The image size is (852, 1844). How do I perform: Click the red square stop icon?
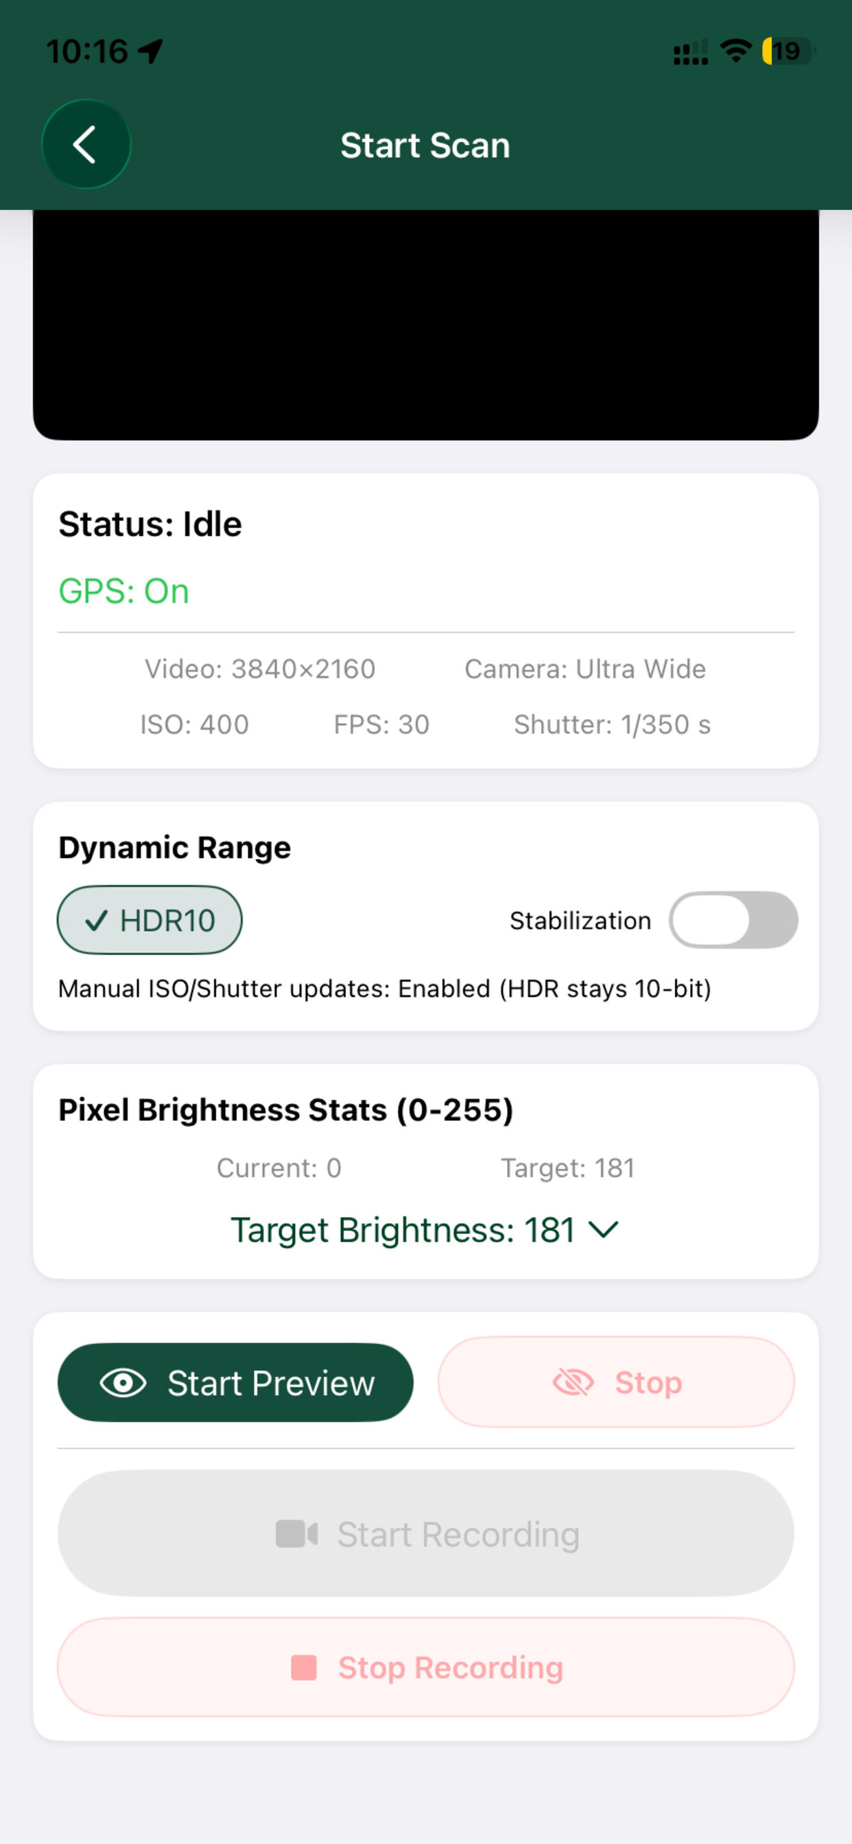304,1667
